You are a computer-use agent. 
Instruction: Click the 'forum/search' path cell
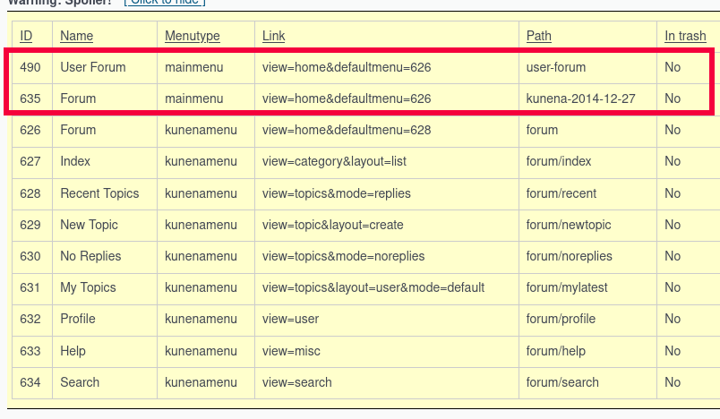pos(562,382)
